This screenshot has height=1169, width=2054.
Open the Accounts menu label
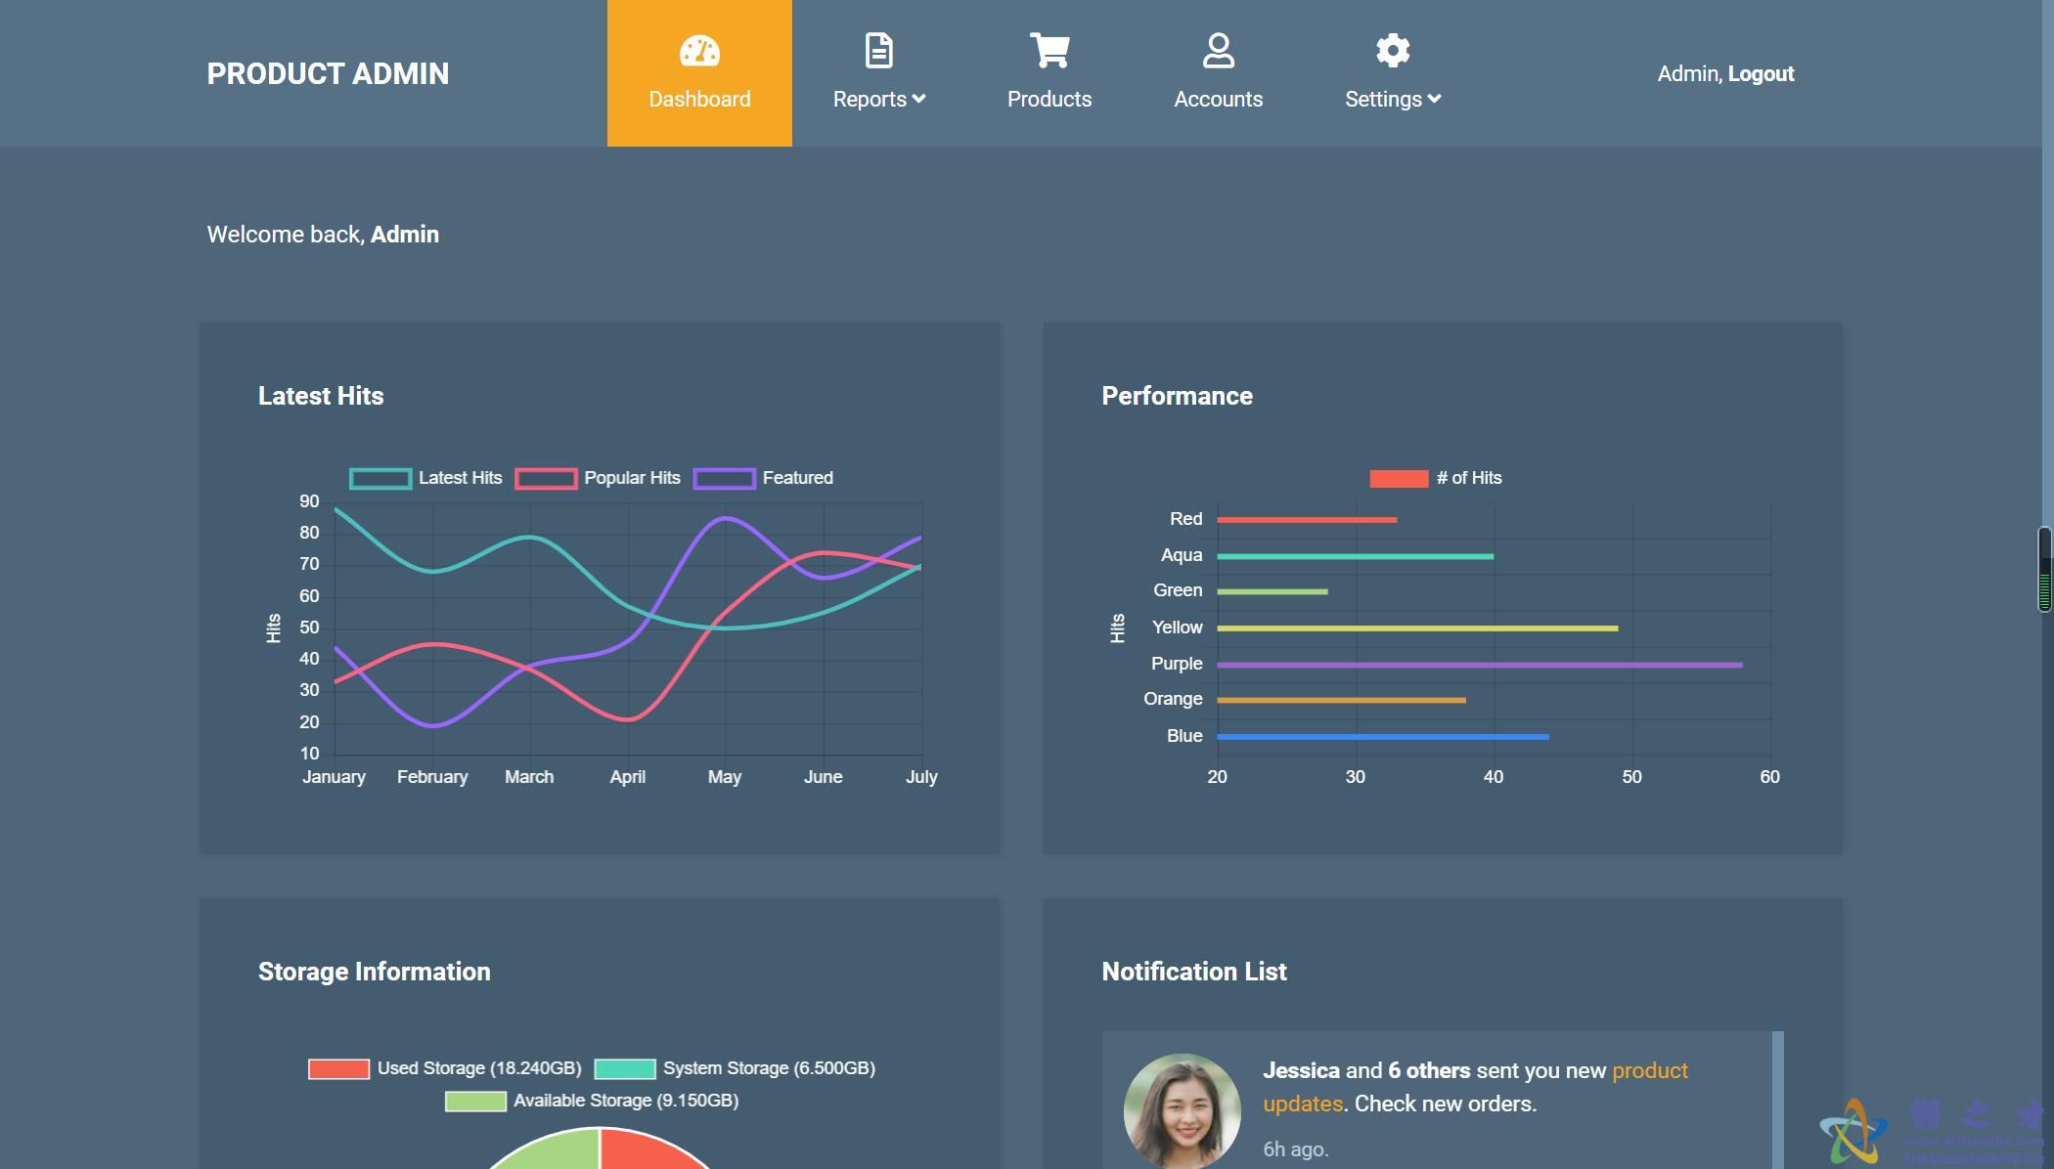pyautogui.click(x=1218, y=99)
